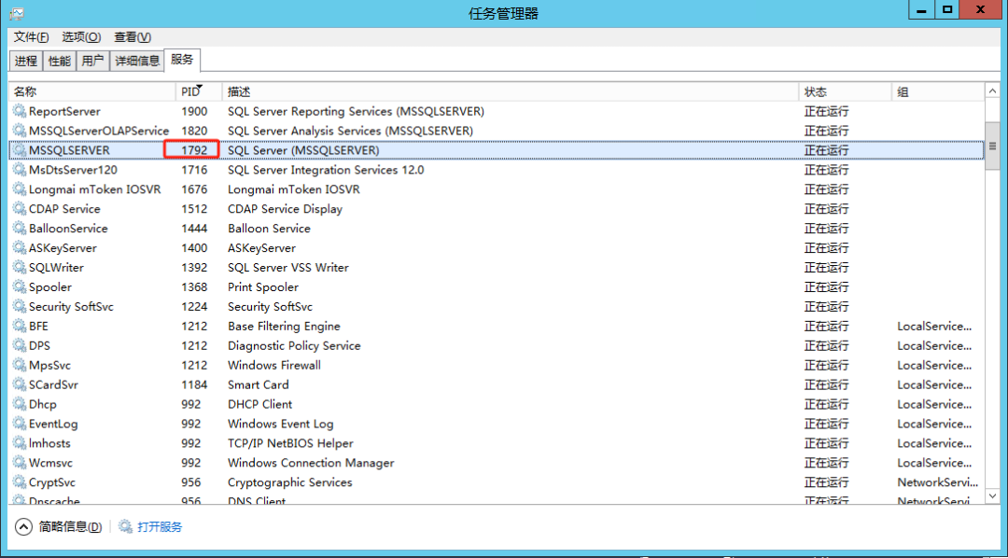The image size is (1008, 558).
Task: Select SQL Server Integration Services 12.0 text
Action: pos(326,170)
